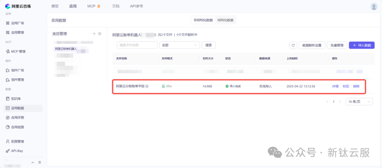Select 阿里云账单机器人 category in tree
Image resolution: width=382 pixels, height=168 pixels.
tap(66, 49)
